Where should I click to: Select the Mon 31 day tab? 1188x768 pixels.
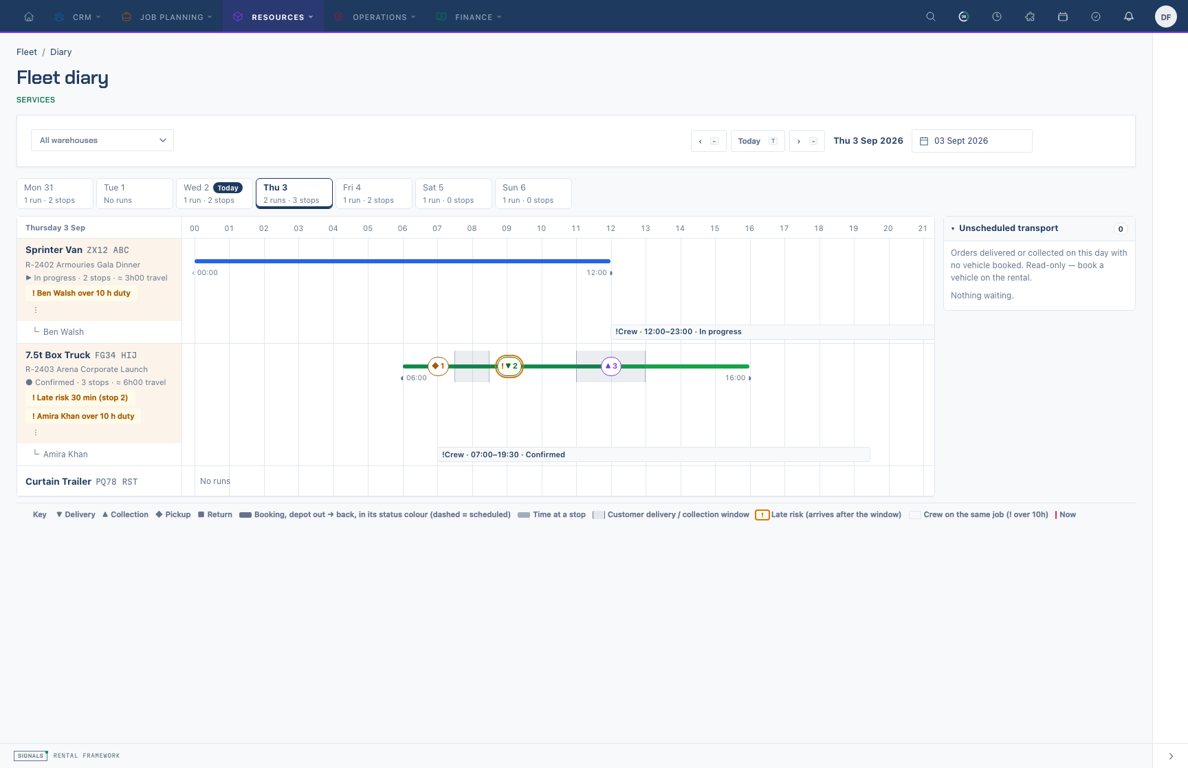(55, 193)
